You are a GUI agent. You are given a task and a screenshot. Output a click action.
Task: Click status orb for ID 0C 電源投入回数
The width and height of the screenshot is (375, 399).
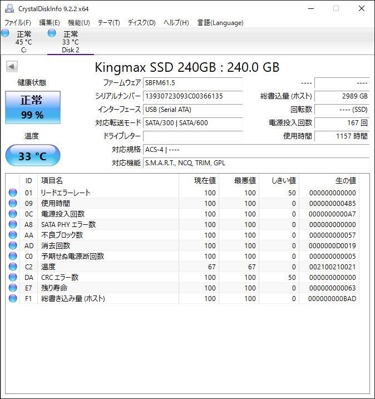[13, 214]
